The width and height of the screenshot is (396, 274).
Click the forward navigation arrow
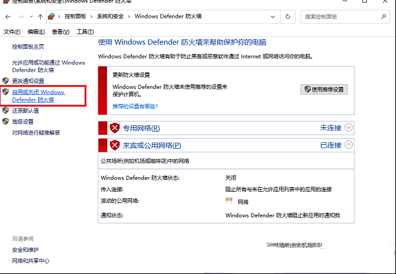pos(21,17)
